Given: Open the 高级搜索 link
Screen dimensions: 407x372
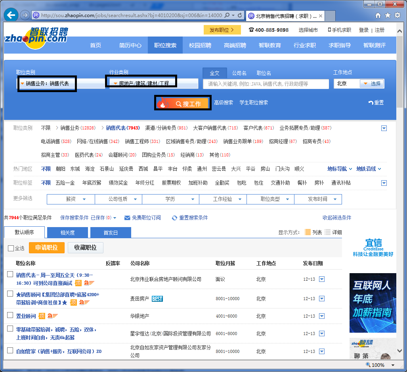Looking at the screenshot, I should click(224, 103).
